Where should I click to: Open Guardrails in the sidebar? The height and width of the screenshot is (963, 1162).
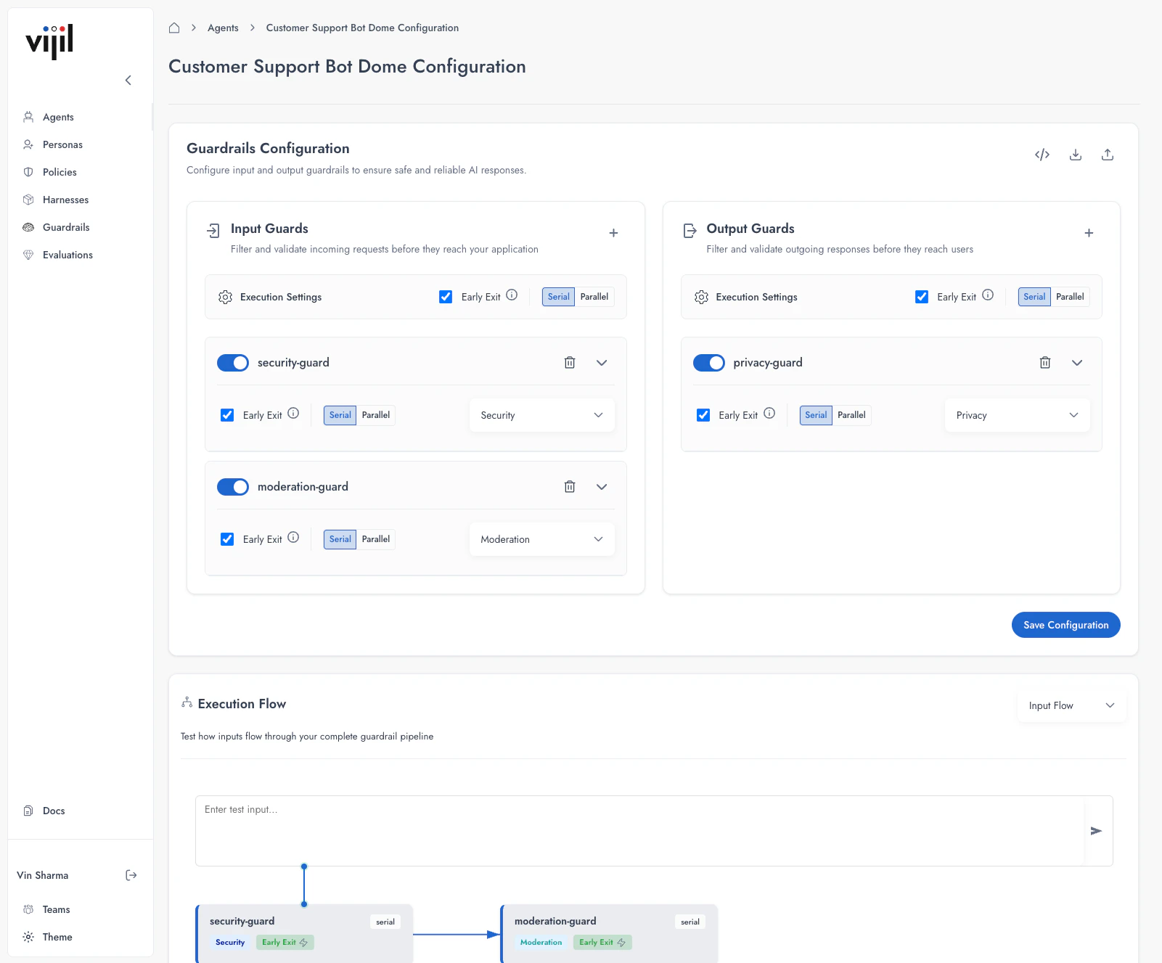[66, 227]
